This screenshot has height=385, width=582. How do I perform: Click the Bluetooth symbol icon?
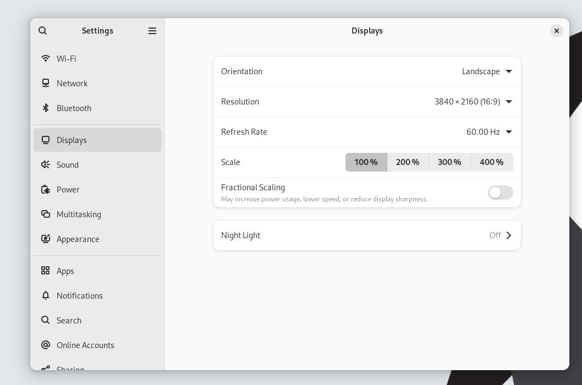point(45,108)
